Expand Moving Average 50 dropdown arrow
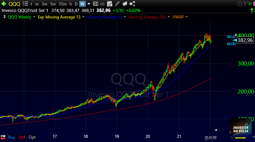This screenshot has width=255, height=142. point(125,17)
